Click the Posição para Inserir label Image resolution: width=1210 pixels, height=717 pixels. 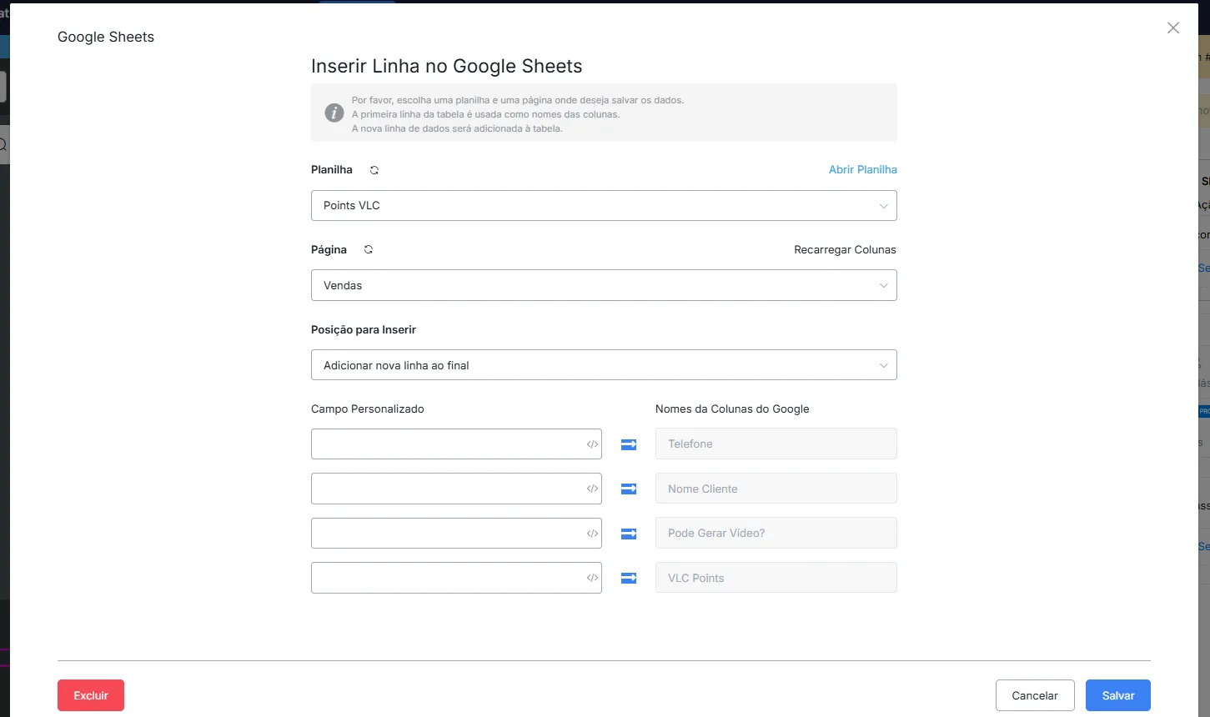click(x=364, y=329)
